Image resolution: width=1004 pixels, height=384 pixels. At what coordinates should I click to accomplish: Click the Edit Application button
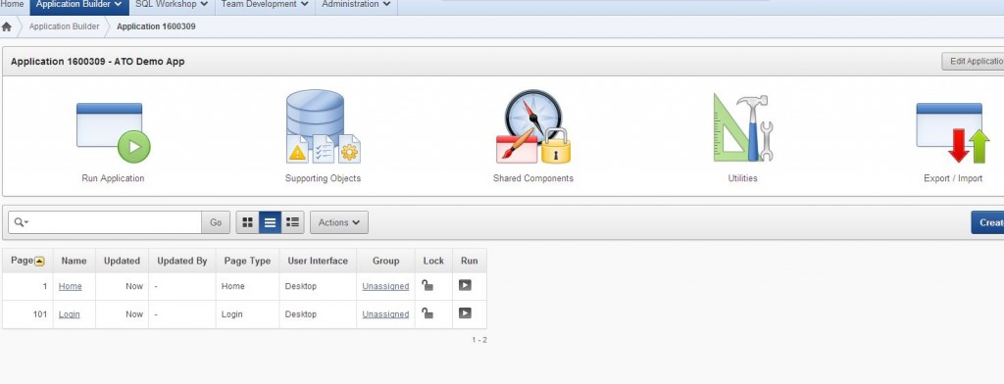tap(974, 62)
